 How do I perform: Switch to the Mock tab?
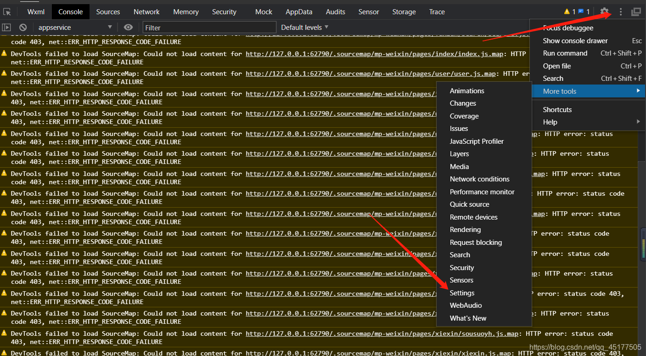[x=264, y=12]
